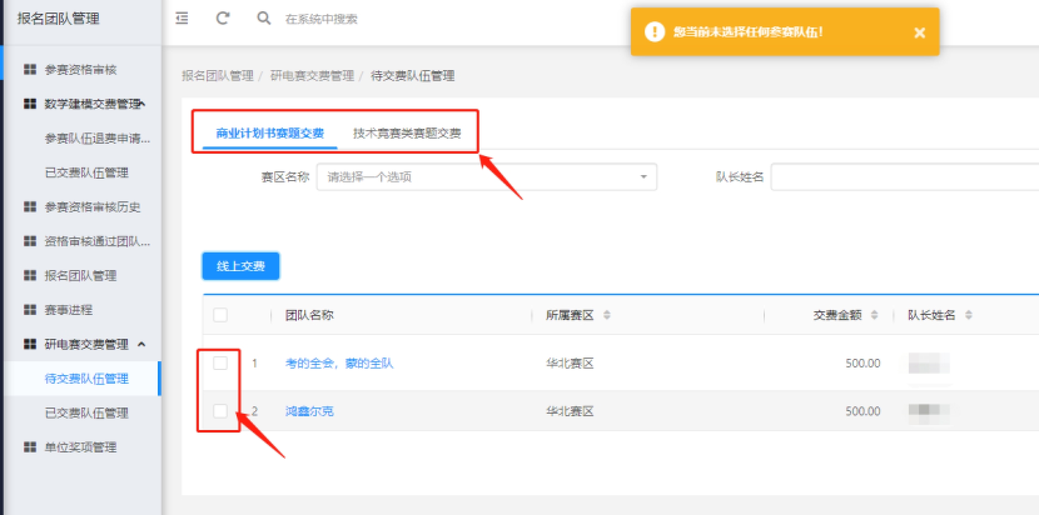Select the 商业计划书赛题交费 tab

(x=270, y=133)
